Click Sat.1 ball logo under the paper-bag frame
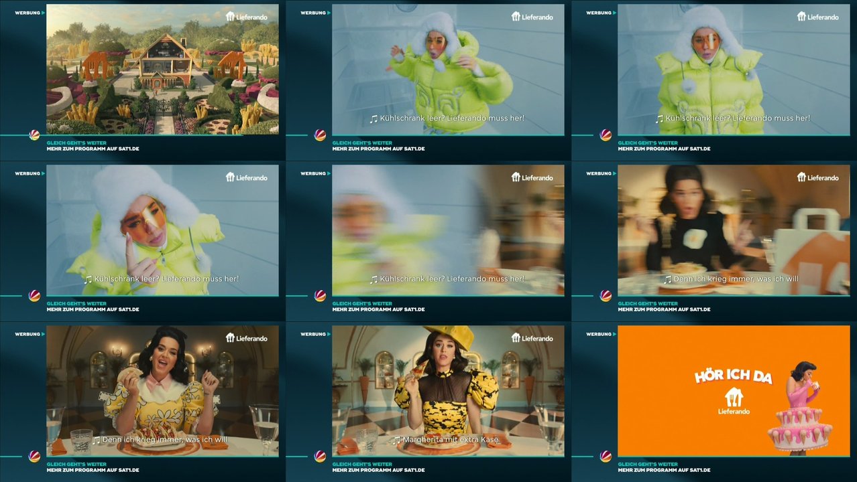Image resolution: width=857 pixels, height=482 pixels. [x=606, y=295]
